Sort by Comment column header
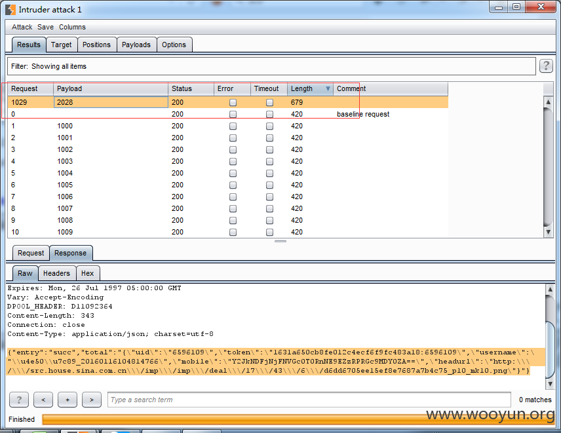The height and width of the screenshot is (433, 561). click(x=391, y=88)
